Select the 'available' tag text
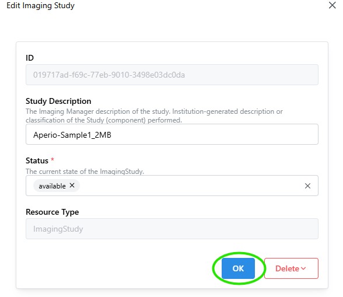The height and width of the screenshot is (297, 343). pos(52,186)
